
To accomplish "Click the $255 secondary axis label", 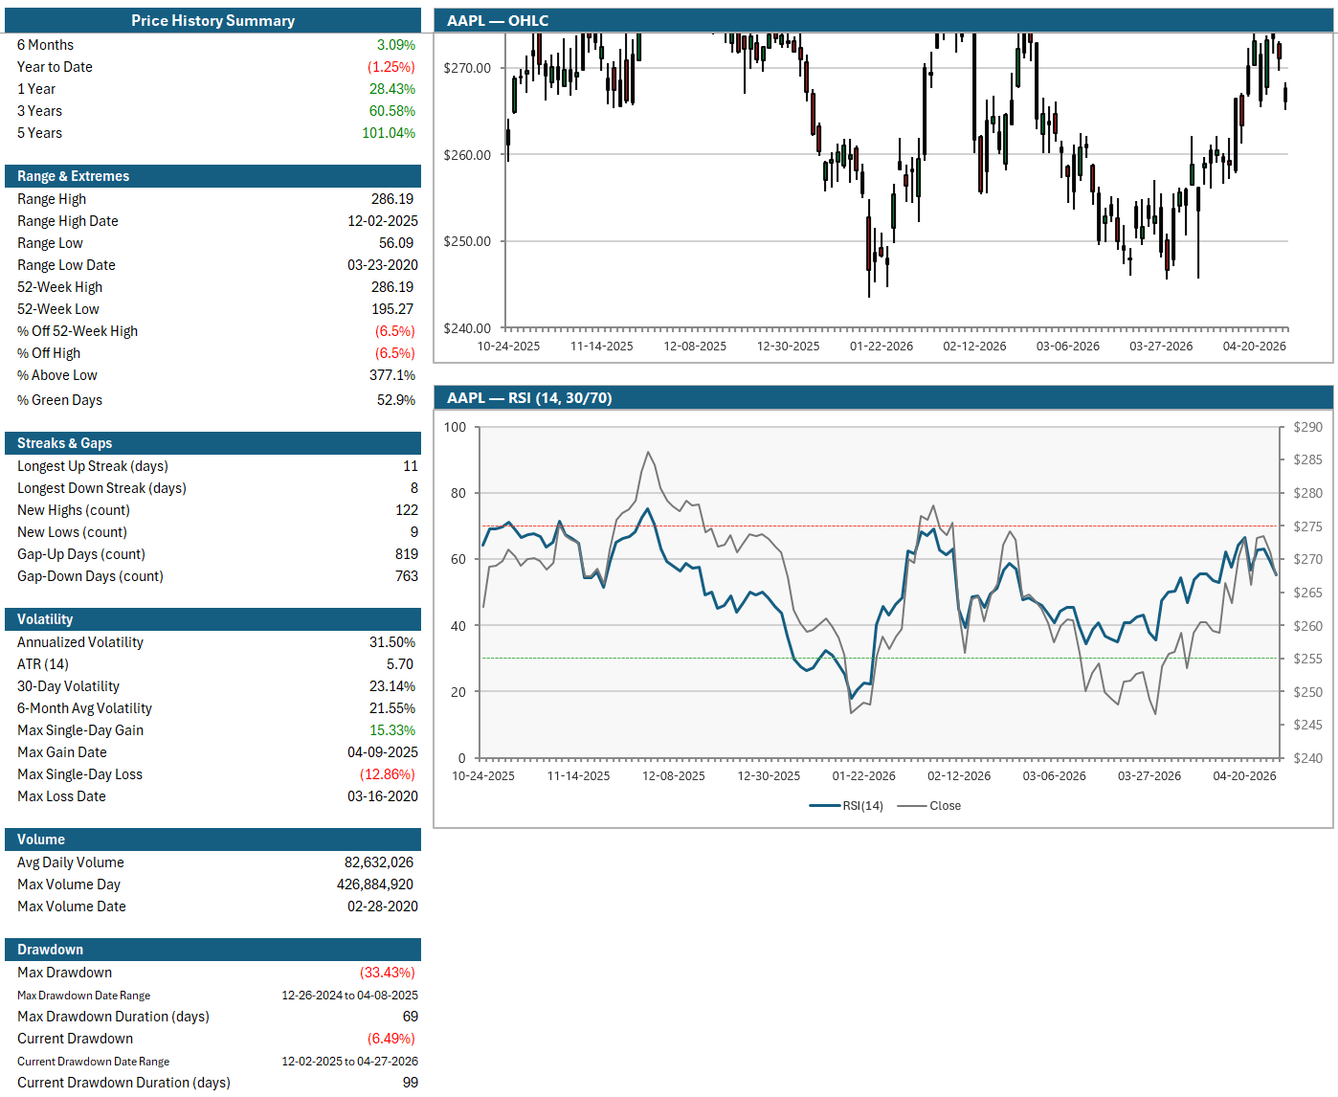I will (x=1307, y=659).
